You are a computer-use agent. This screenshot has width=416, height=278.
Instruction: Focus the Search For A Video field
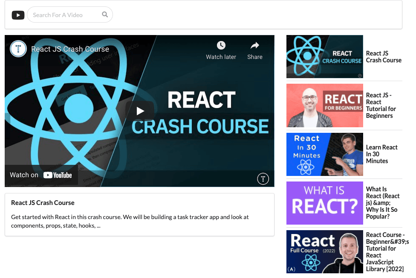coord(70,15)
